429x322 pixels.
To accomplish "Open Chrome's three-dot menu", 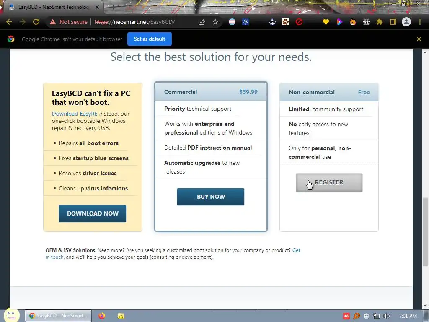I will [420, 22].
